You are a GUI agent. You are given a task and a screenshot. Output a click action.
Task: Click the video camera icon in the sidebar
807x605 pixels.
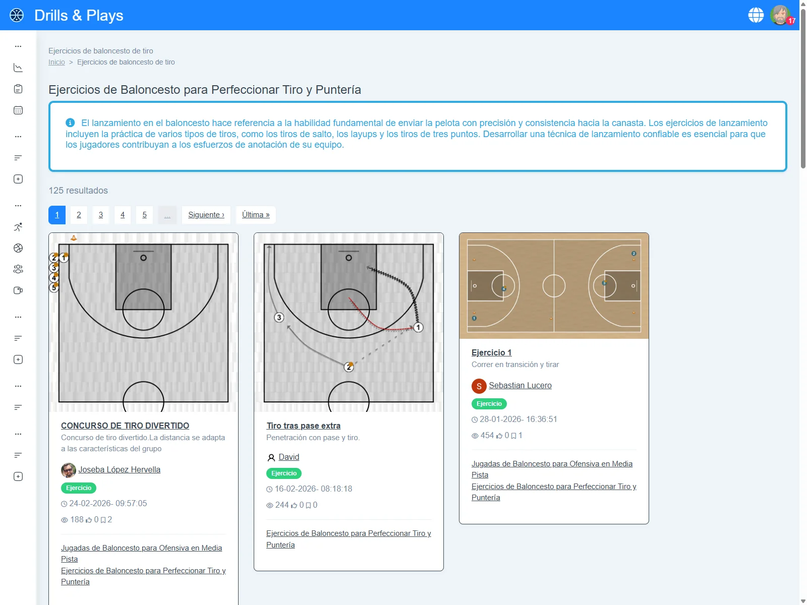[x=18, y=290]
